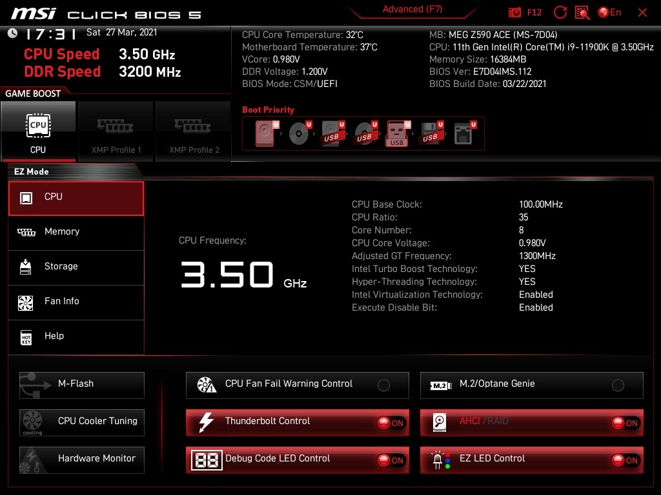This screenshot has height=495, width=661.
Task: Click the Boot Priority label
Action: pyautogui.click(x=268, y=110)
